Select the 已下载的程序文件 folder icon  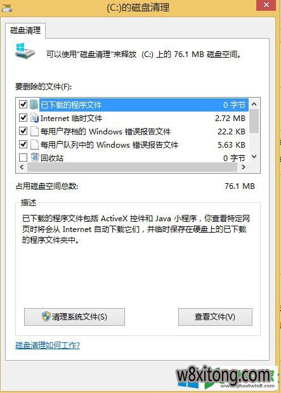tap(34, 104)
